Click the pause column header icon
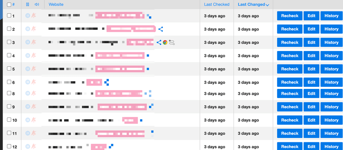The width and height of the screenshot is (343, 150). tap(28, 4)
